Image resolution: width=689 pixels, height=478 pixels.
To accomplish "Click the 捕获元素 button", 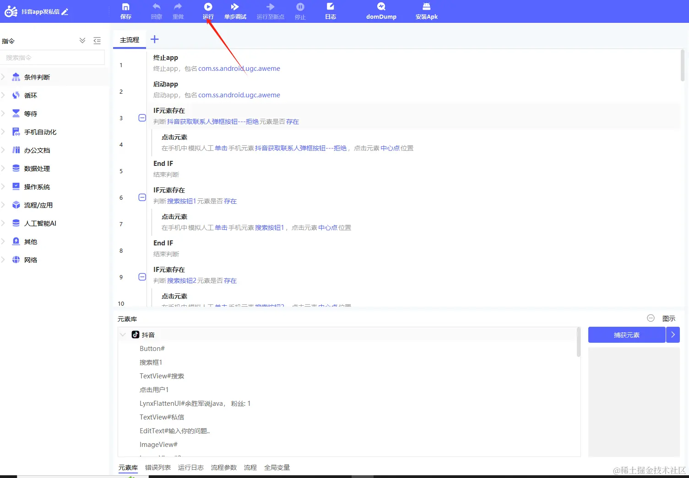I will coord(627,335).
